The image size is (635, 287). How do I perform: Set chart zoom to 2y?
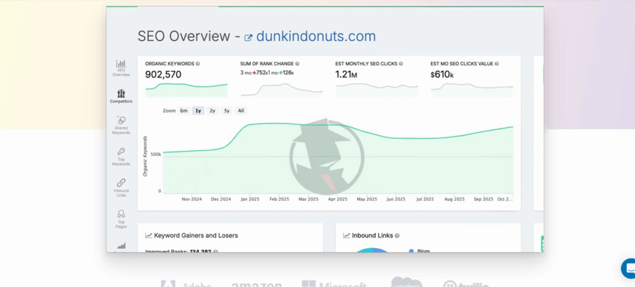[x=212, y=110]
